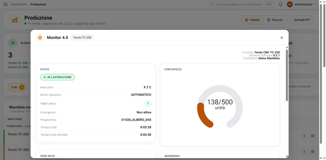Click the Monitor 4.0 chip icon

pyautogui.click(x=40, y=38)
